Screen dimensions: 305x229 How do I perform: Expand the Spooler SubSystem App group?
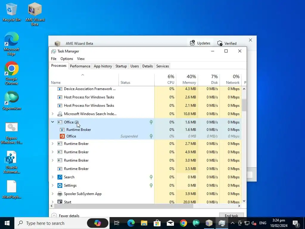click(x=52, y=194)
